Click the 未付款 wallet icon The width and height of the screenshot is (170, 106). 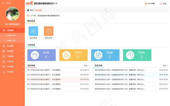click(35, 55)
